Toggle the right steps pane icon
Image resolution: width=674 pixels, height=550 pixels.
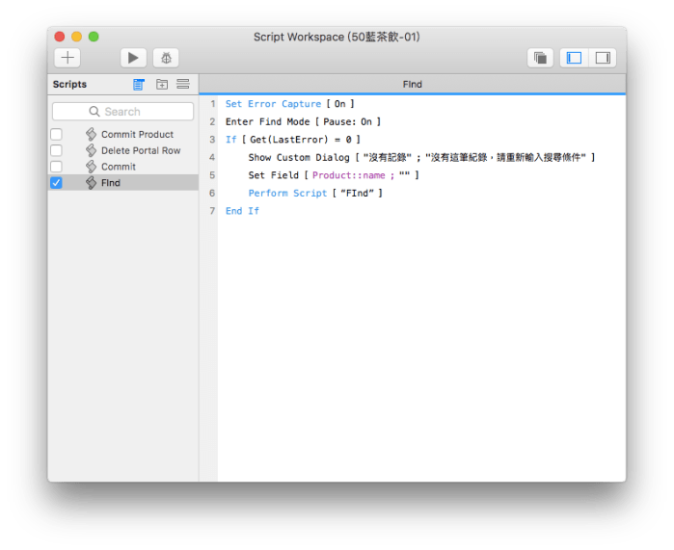(x=603, y=58)
